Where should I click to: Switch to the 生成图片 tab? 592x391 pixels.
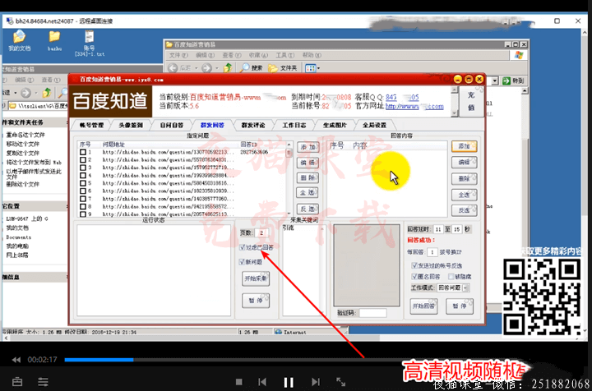pyautogui.click(x=335, y=125)
